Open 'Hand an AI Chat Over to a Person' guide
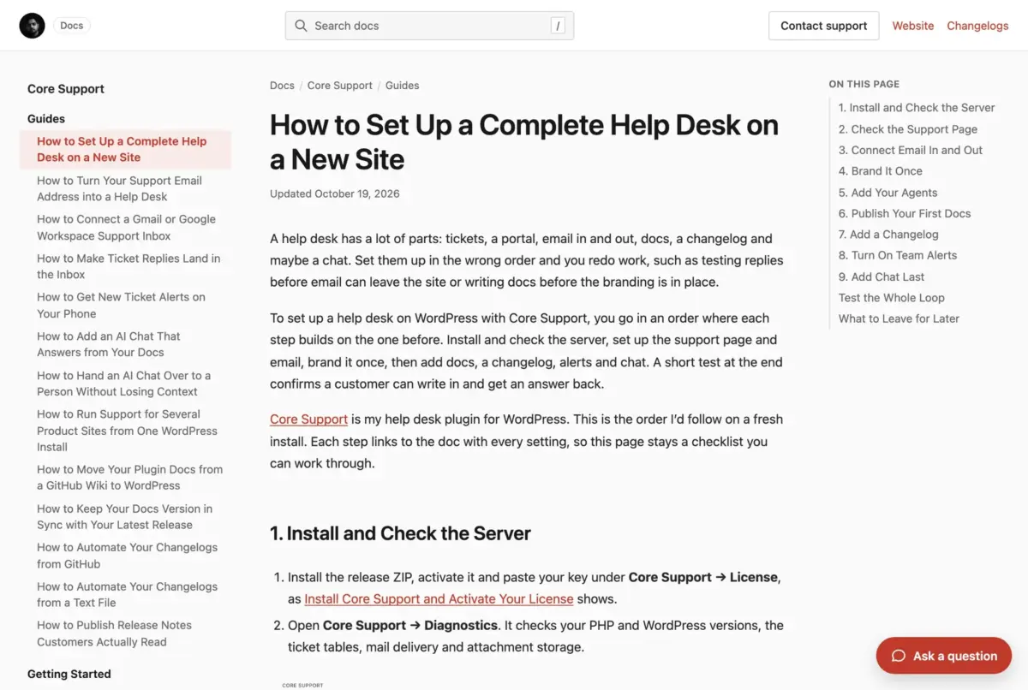The width and height of the screenshot is (1028, 690). (x=125, y=384)
